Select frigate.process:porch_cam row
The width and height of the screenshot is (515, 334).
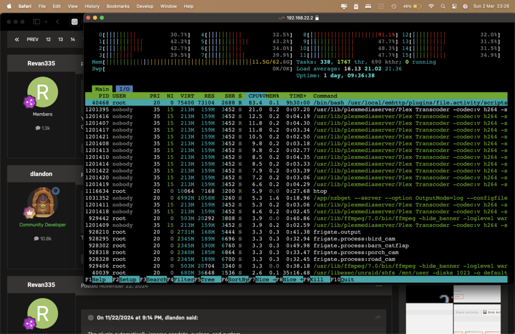pyautogui.click(x=296, y=252)
